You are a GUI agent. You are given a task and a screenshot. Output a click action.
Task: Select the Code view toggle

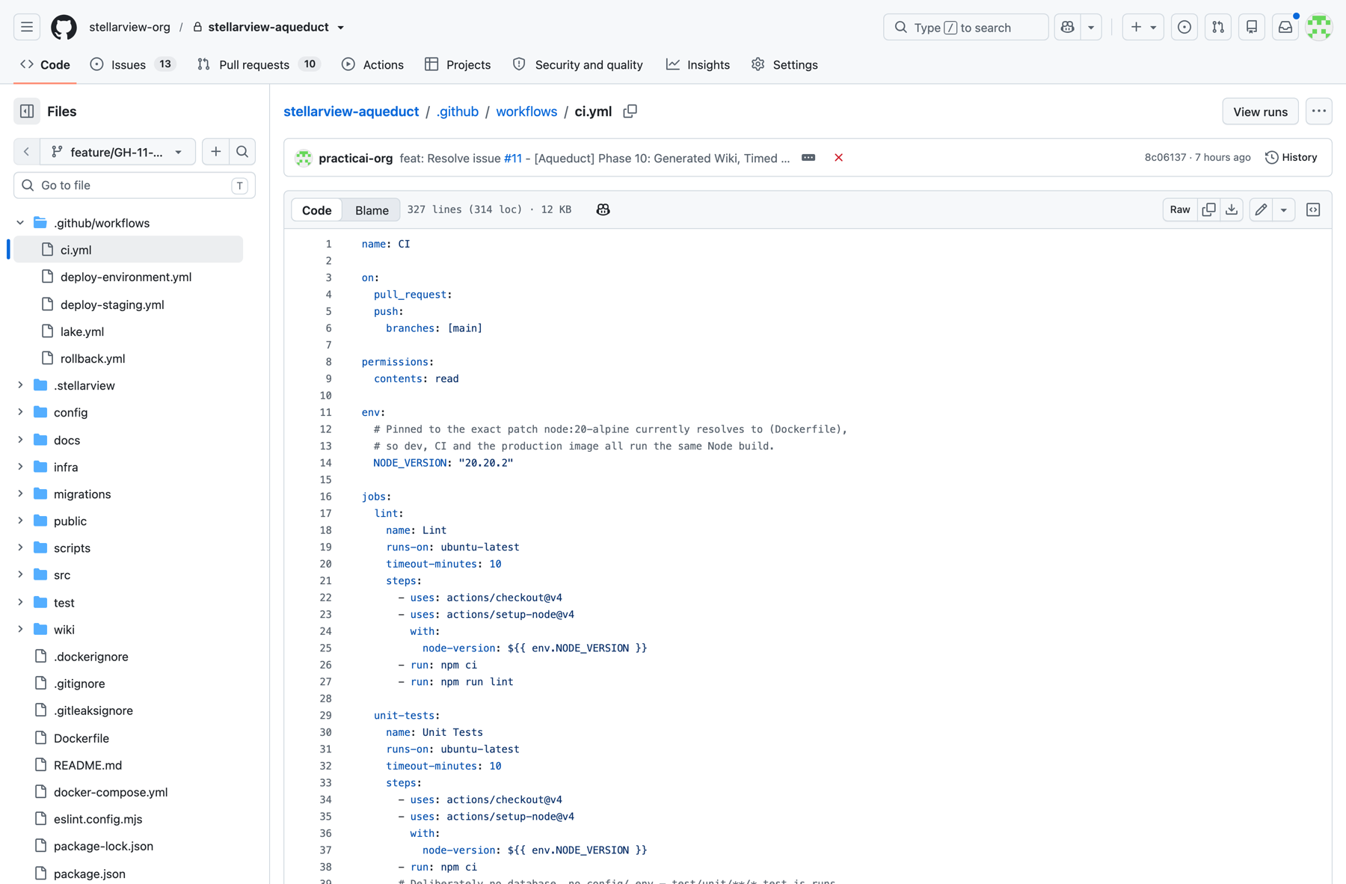tap(316, 210)
